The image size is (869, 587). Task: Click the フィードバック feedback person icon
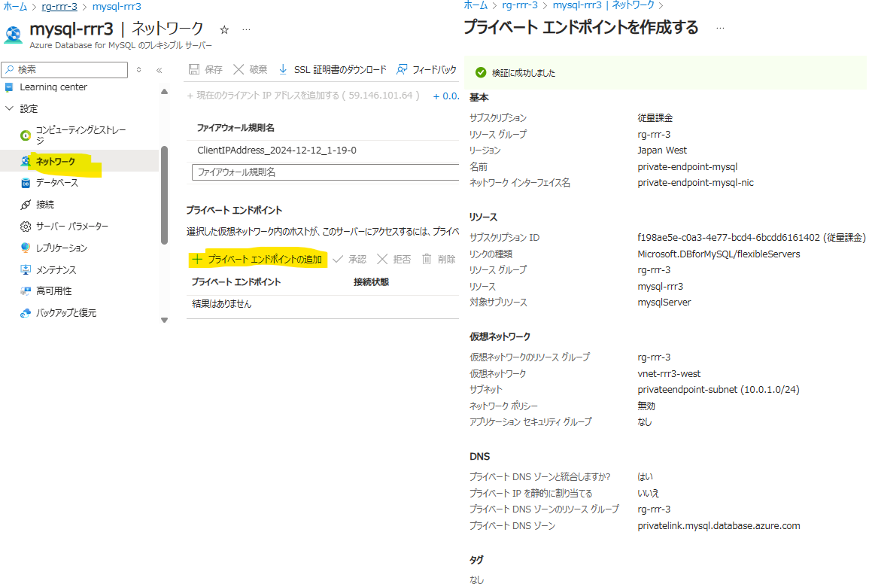click(402, 69)
